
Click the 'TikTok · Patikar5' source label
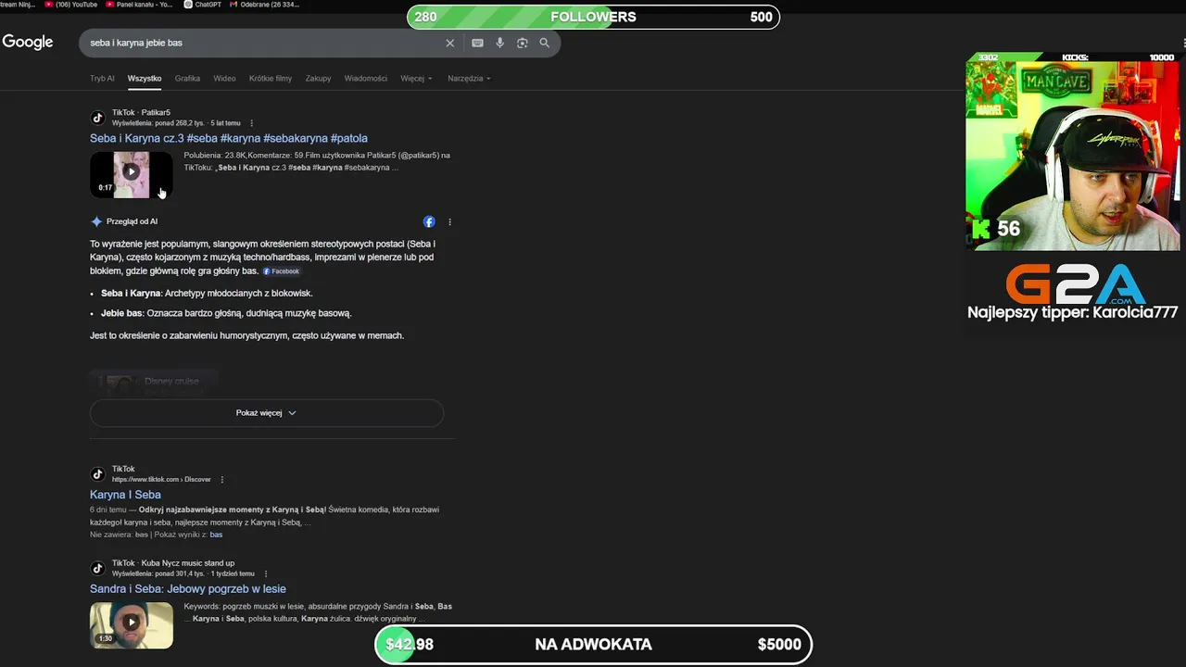tap(141, 112)
